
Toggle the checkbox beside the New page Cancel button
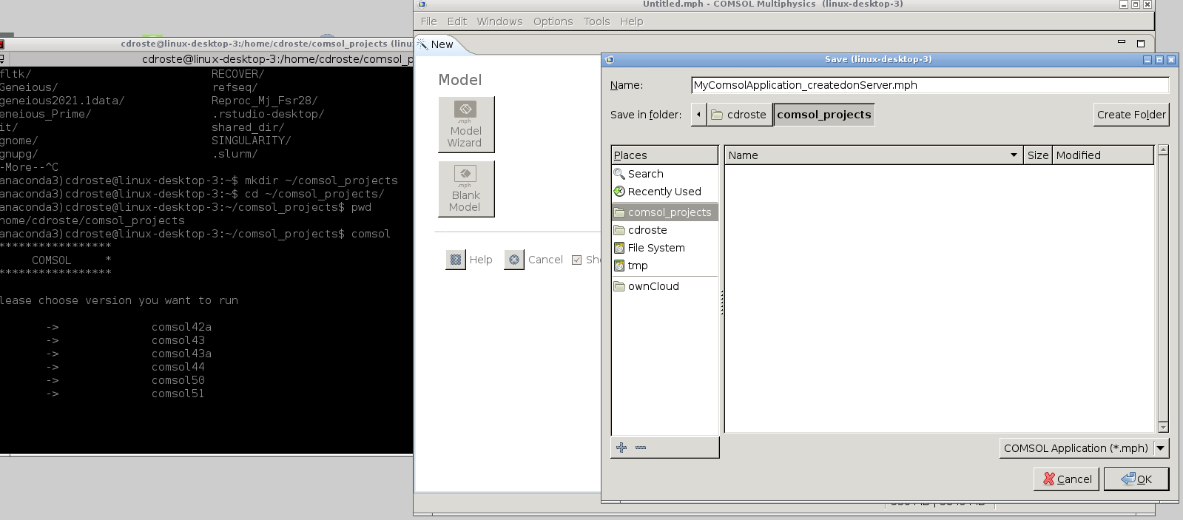click(x=577, y=260)
